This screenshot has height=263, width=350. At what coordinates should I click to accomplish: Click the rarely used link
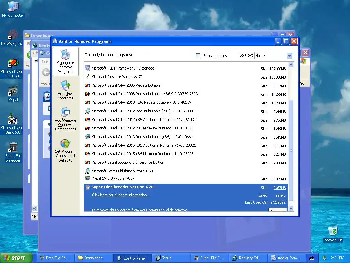[281, 196]
